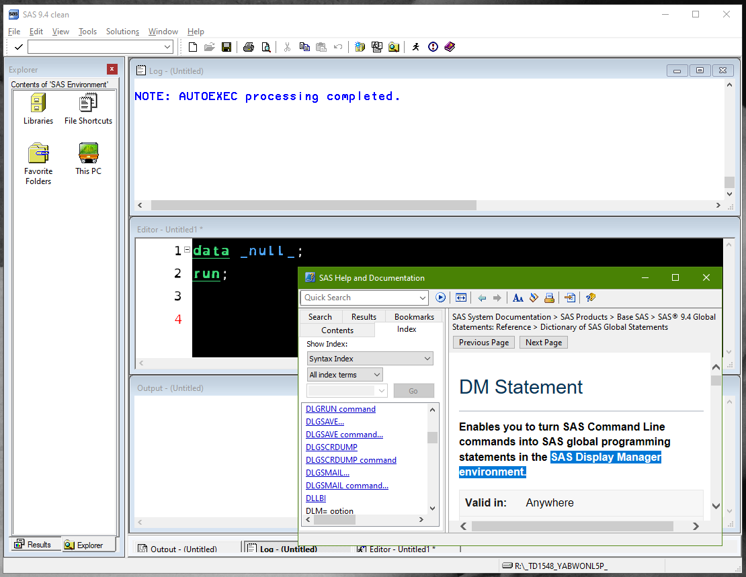Click the Break (exclamation) icon on the toolbar
Screen dimensions: 746x577
coord(432,47)
